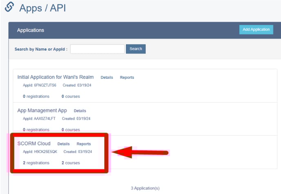This screenshot has width=281, height=194.
Task: Click 0 courses under App Management App
Action: [71, 130]
